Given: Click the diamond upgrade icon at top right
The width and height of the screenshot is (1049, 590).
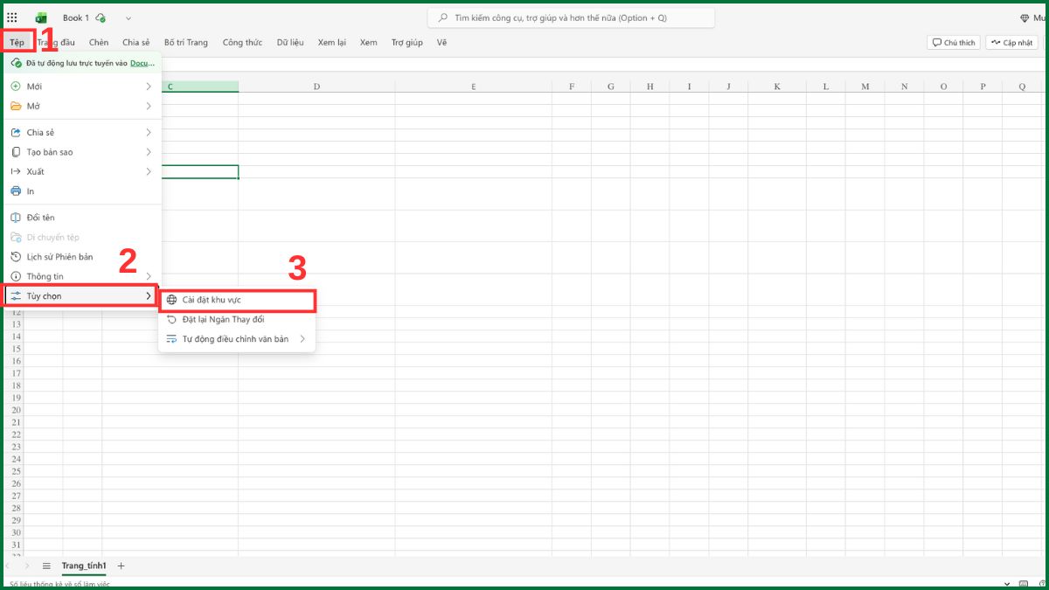Looking at the screenshot, I should [1025, 17].
